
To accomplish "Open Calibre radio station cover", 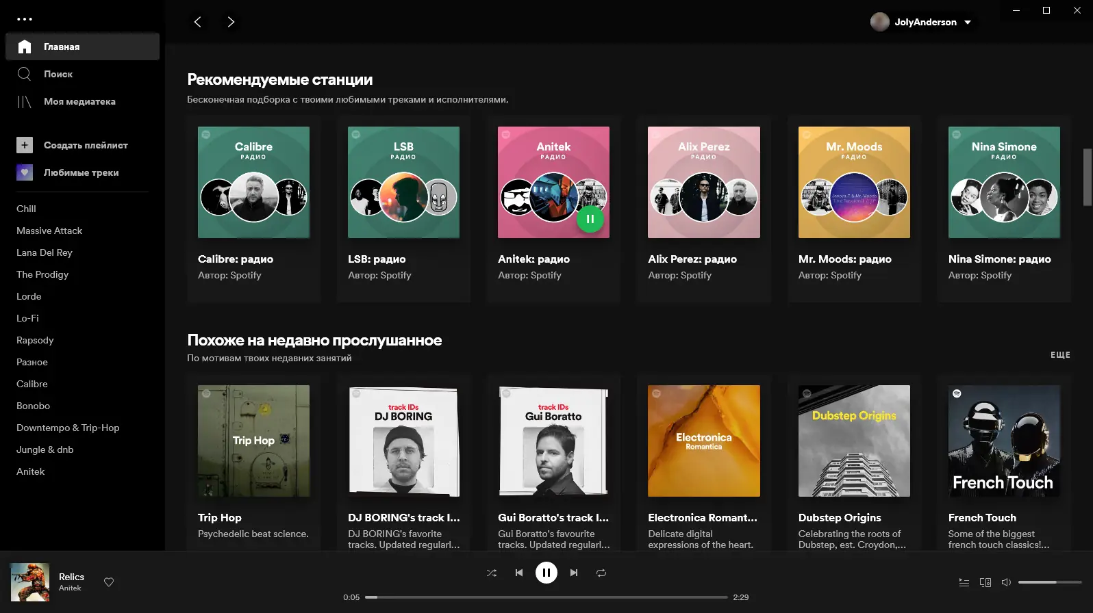I will 253,182.
